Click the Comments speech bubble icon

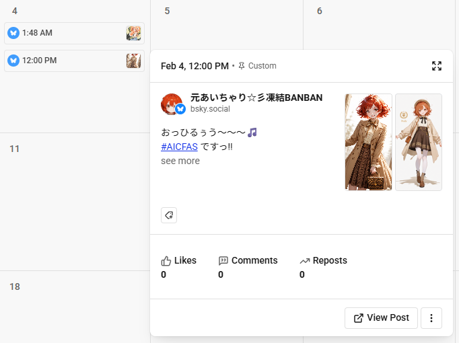click(x=223, y=261)
